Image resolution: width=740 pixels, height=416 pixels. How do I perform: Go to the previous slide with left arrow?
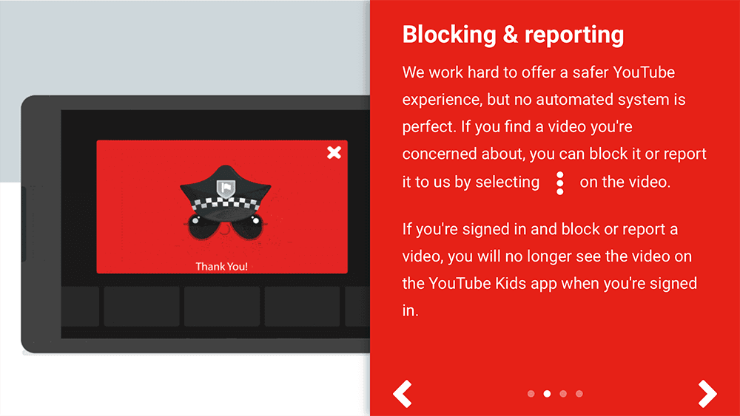point(402,394)
